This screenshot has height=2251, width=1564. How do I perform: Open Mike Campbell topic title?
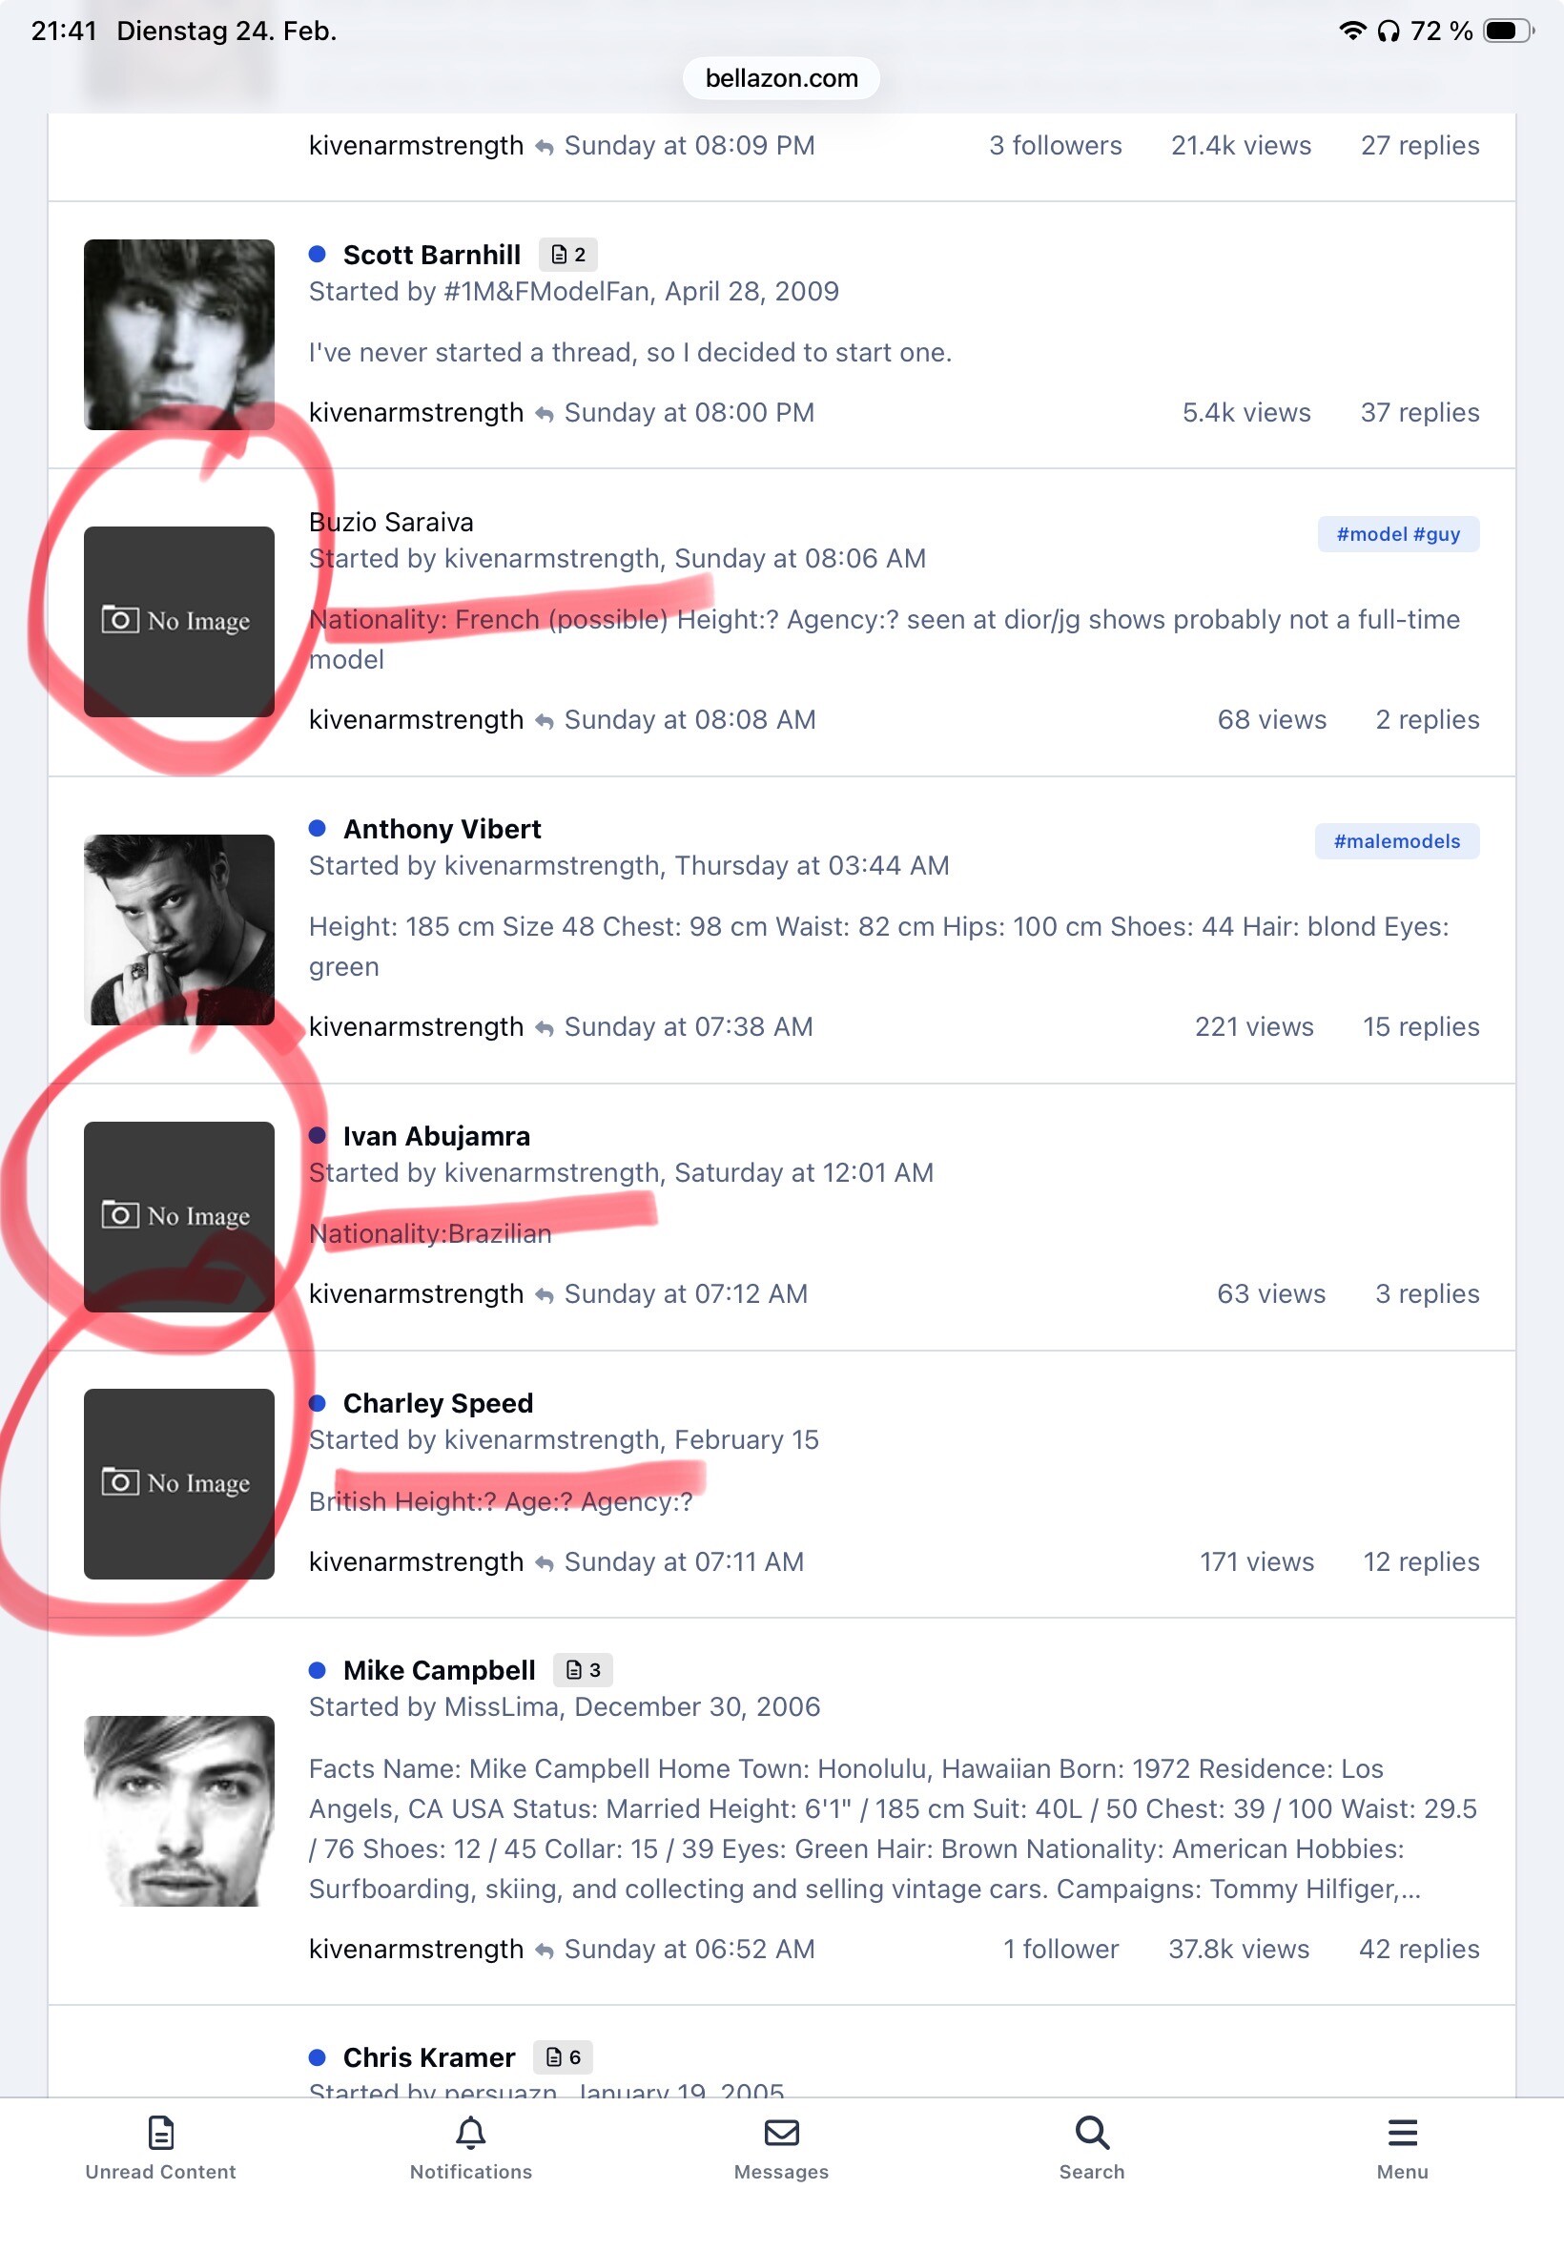pos(439,1670)
